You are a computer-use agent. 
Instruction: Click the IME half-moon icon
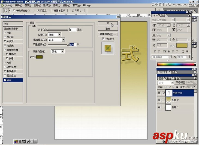coord(28,141)
